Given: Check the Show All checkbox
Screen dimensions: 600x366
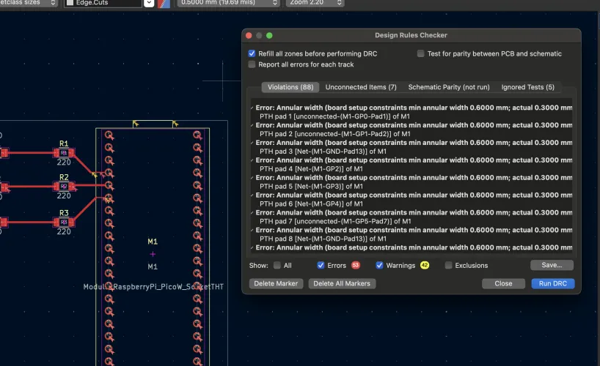Looking at the screenshot, I should click(277, 265).
